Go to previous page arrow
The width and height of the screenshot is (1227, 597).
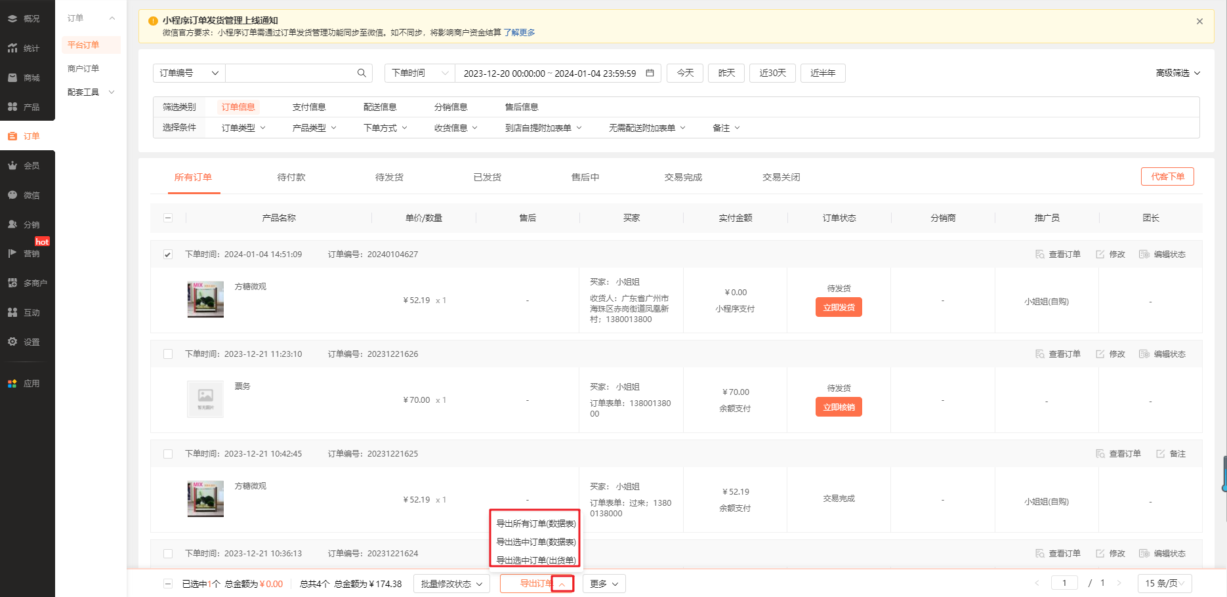(x=1037, y=583)
